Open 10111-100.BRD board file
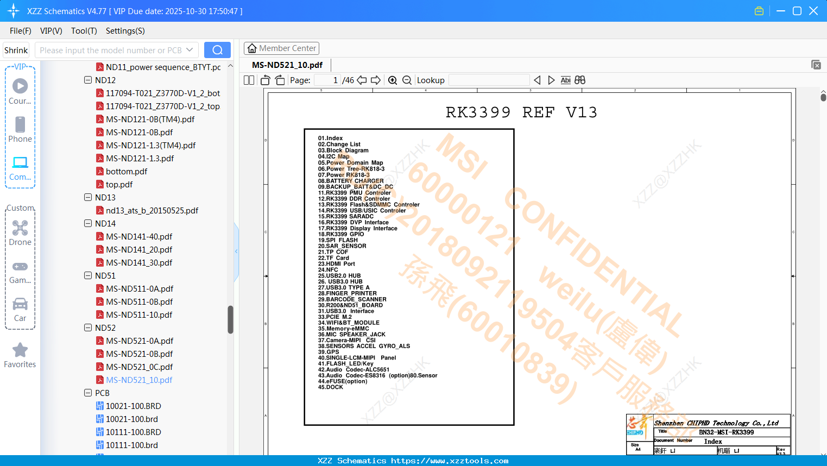This screenshot has width=827, height=466. click(133, 432)
